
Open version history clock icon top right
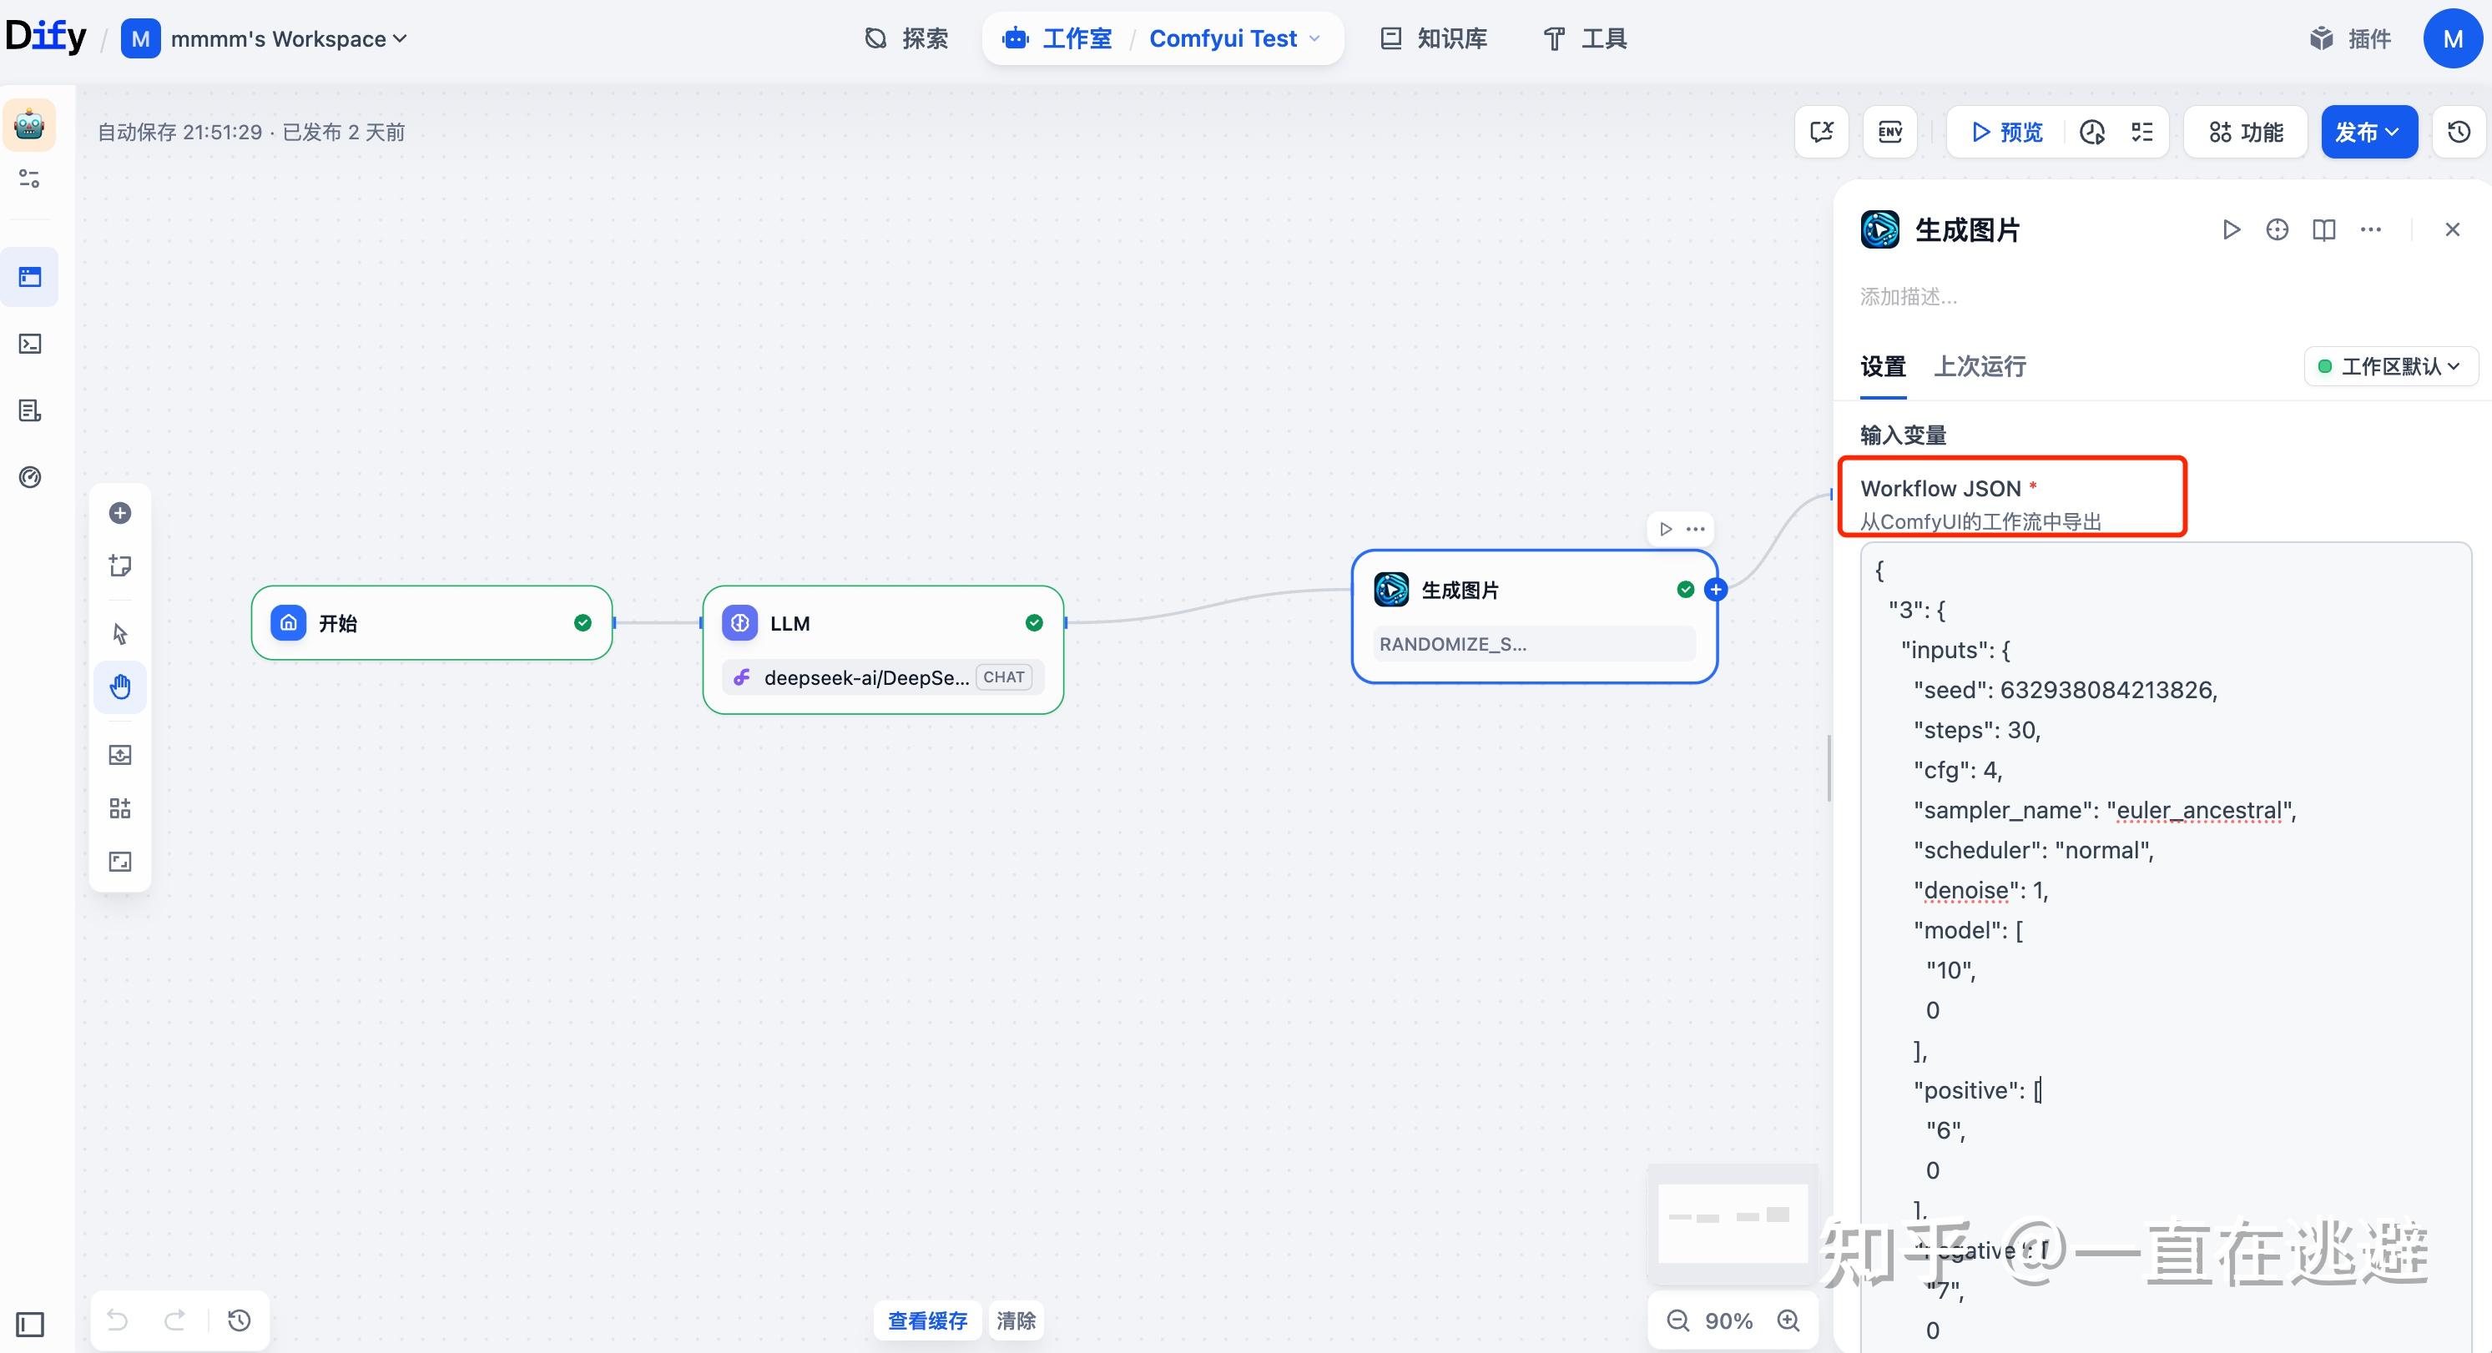coord(2458,131)
